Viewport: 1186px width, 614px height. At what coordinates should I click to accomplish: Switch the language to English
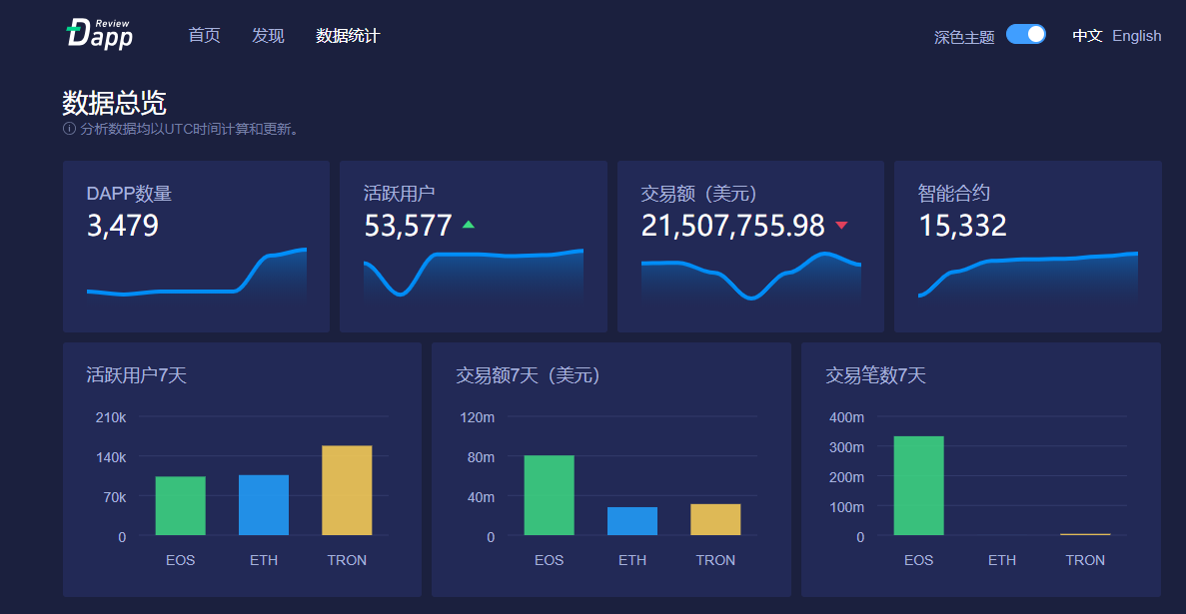point(1136,35)
